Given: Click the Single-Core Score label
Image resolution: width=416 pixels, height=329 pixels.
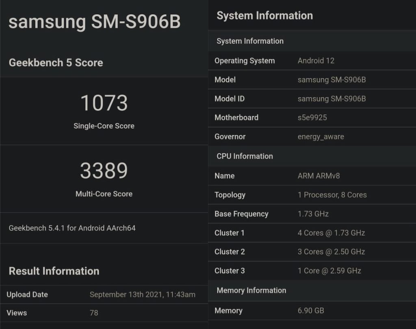Looking at the screenshot, I should point(104,126).
